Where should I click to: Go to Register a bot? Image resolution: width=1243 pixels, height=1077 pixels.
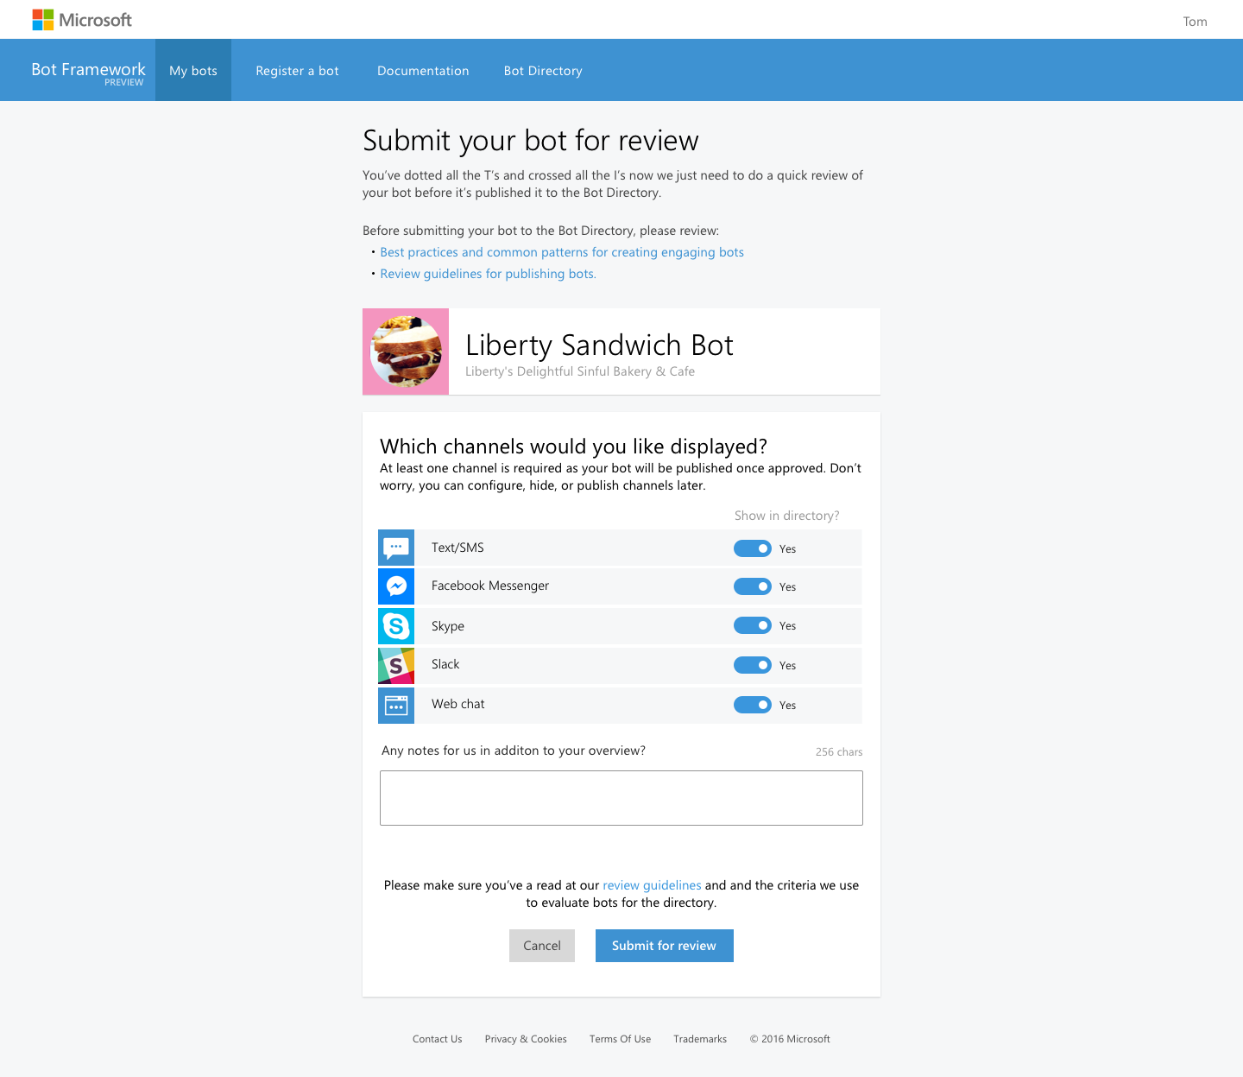(297, 71)
